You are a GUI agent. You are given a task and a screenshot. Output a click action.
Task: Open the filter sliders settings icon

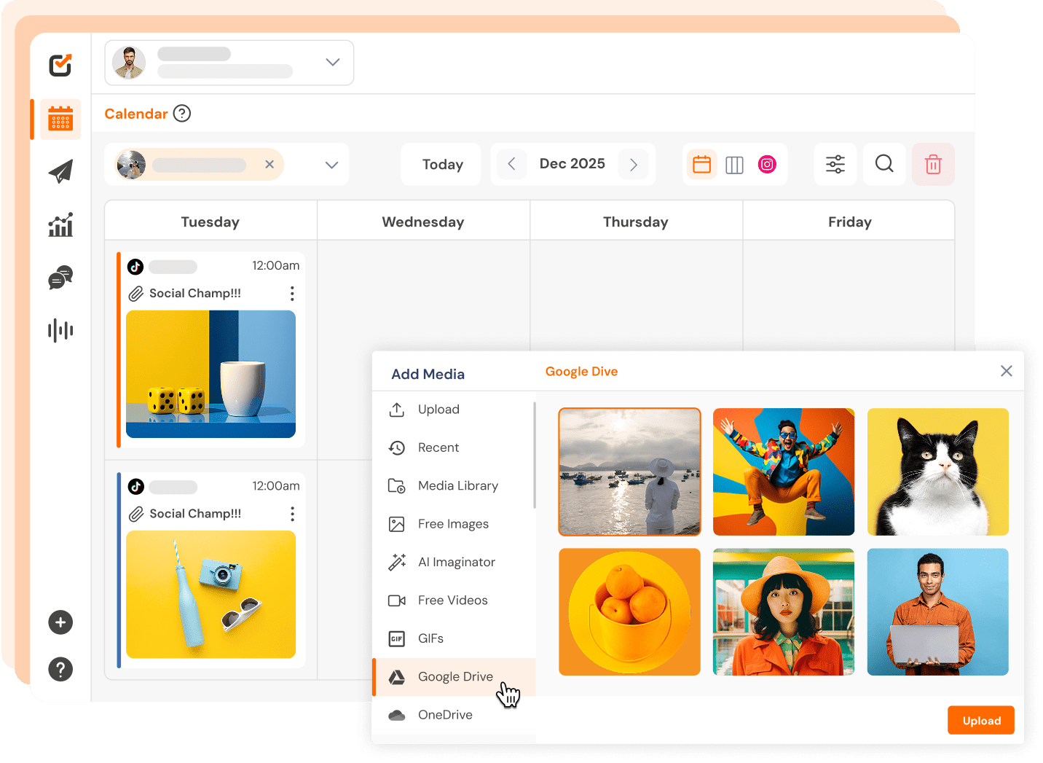835,165
